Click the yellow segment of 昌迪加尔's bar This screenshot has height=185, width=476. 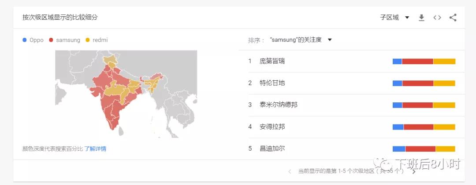click(445, 149)
